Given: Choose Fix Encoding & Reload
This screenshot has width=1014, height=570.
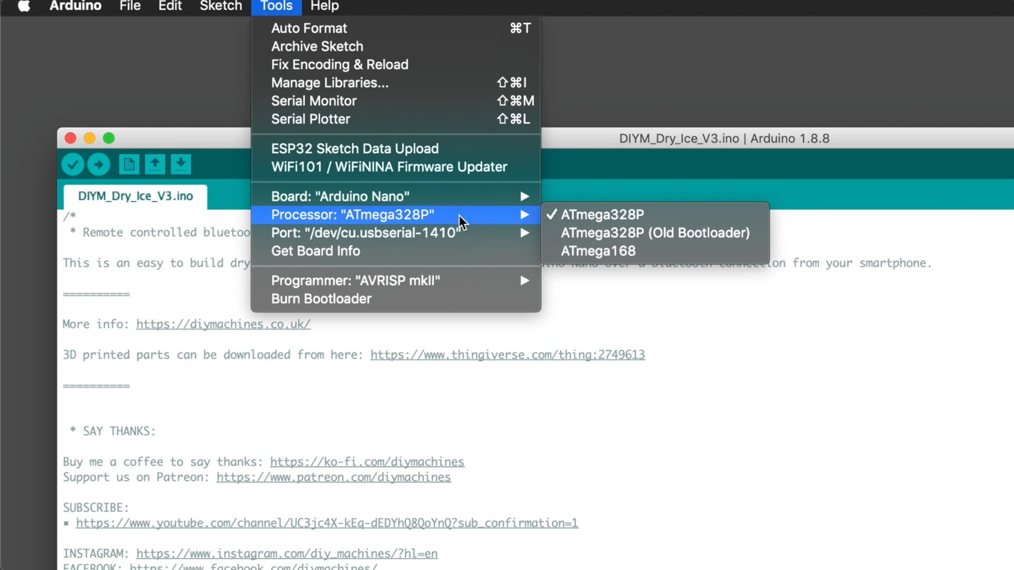Looking at the screenshot, I should click(x=396, y=65).
